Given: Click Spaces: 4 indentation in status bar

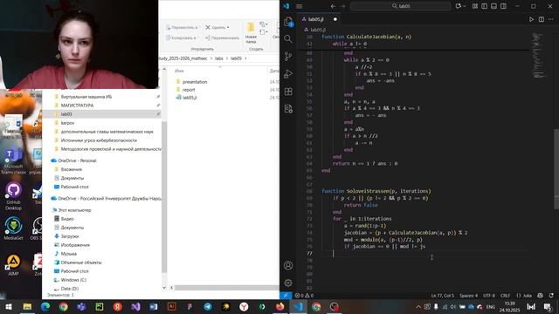Looking at the screenshot, I should (468, 296).
